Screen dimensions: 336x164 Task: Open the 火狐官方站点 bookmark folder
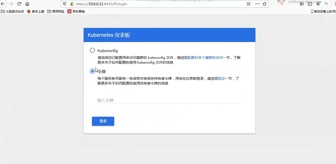[x=12, y=12]
